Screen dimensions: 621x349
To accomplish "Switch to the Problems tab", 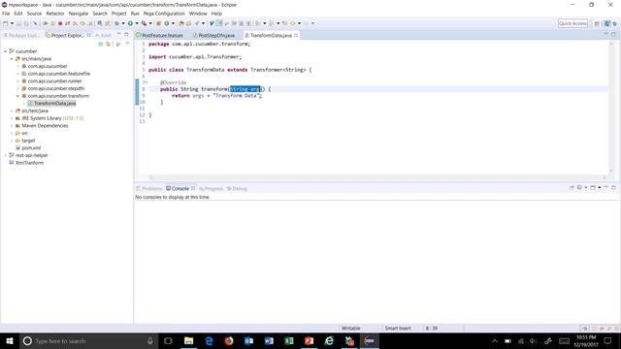I will (148, 188).
